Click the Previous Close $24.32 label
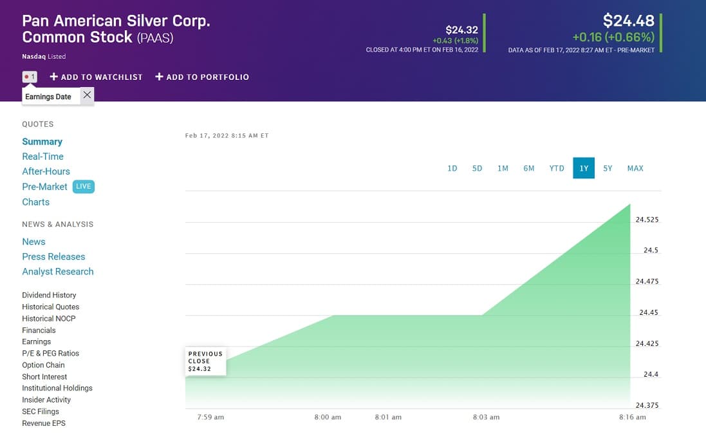This screenshot has width=706, height=438. tap(205, 361)
